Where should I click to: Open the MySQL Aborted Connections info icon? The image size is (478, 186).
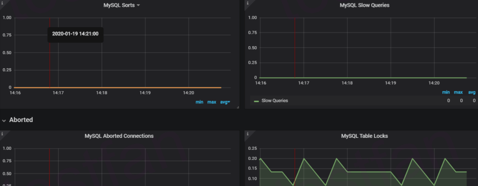(2, 133)
